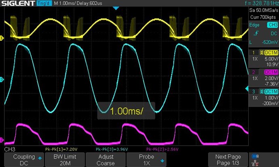Click channel 1 offset value 10.9V
This screenshot has width=279, height=167.
pyautogui.click(x=272, y=65)
